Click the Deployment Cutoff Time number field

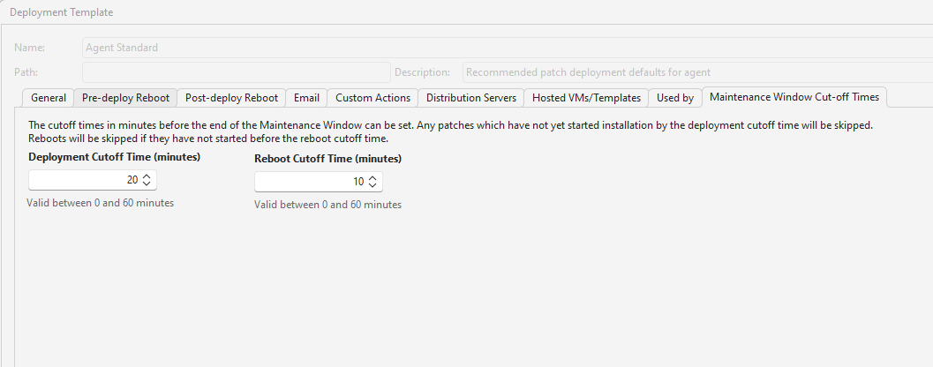[x=84, y=180]
